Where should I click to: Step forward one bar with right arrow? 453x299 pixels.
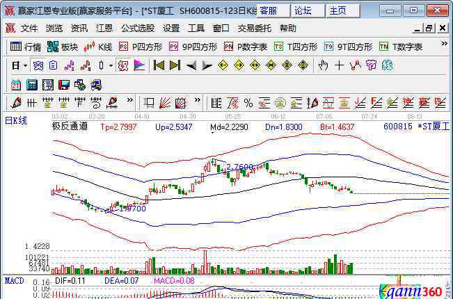207,66
